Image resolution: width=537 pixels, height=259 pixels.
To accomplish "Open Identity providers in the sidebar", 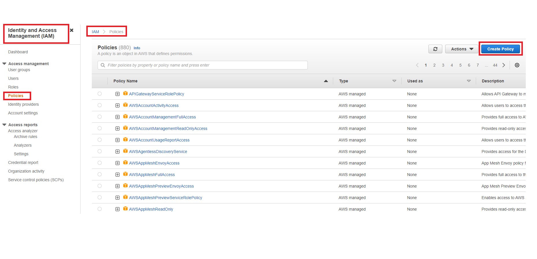I will [23, 104].
